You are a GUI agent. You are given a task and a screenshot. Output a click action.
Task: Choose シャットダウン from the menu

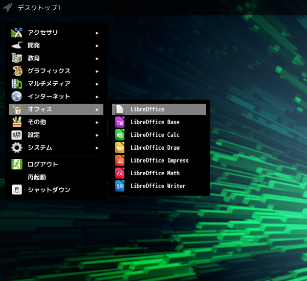coord(56,190)
